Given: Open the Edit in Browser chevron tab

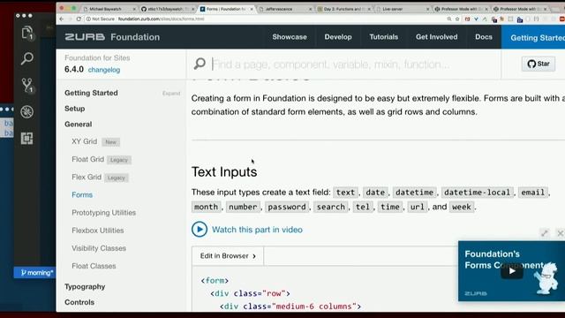Looking at the screenshot, I should 228,255.
